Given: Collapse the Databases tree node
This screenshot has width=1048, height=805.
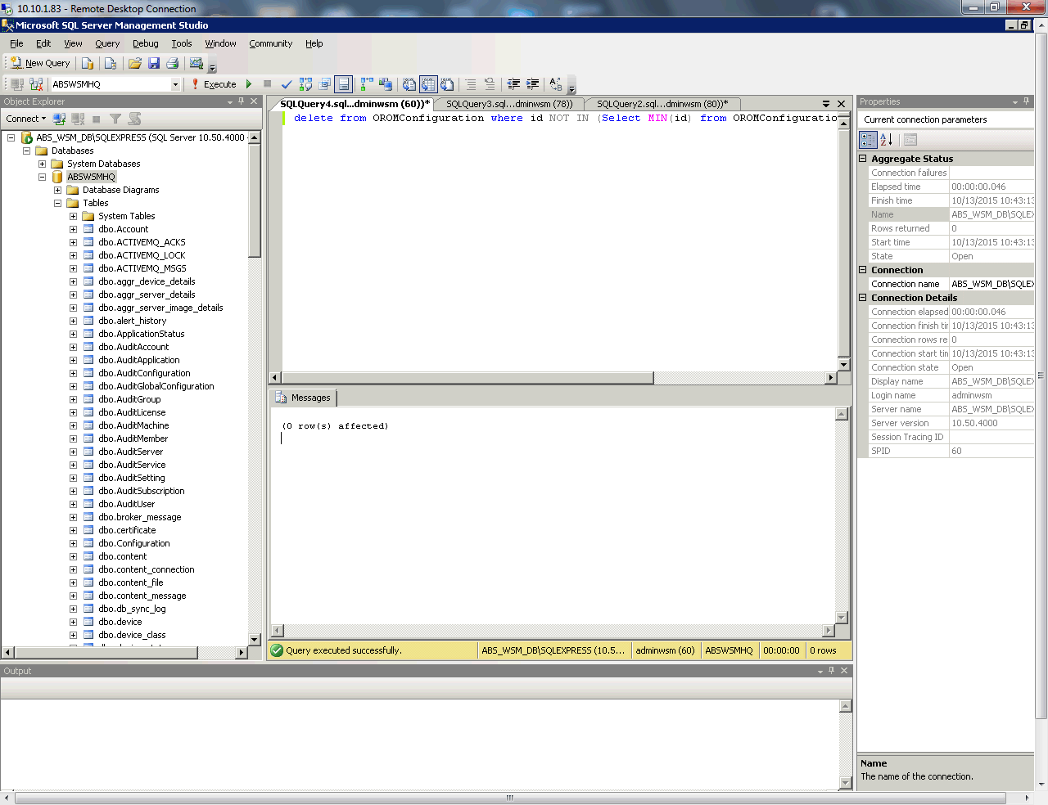Looking at the screenshot, I should pyautogui.click(x=26, y=151).
